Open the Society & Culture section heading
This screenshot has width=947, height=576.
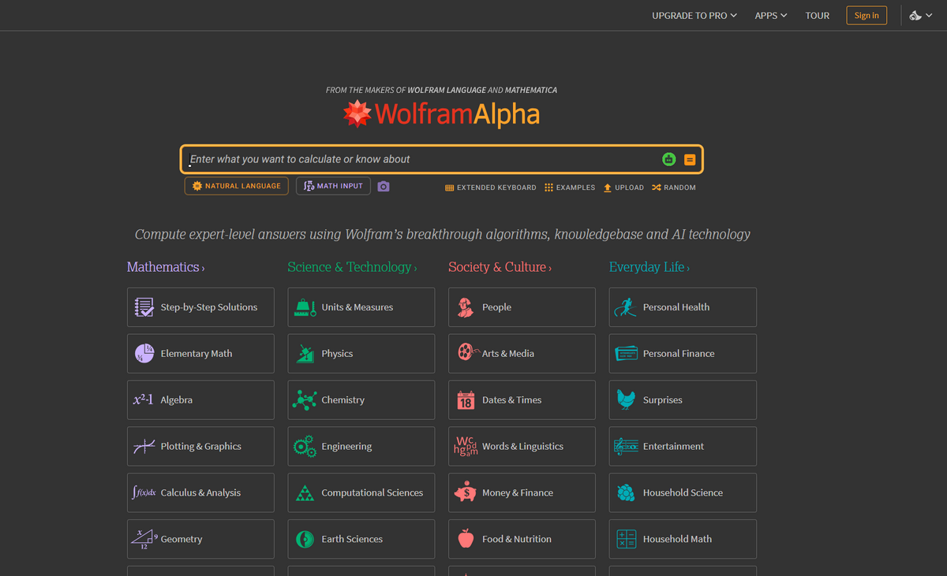(500, 267)
